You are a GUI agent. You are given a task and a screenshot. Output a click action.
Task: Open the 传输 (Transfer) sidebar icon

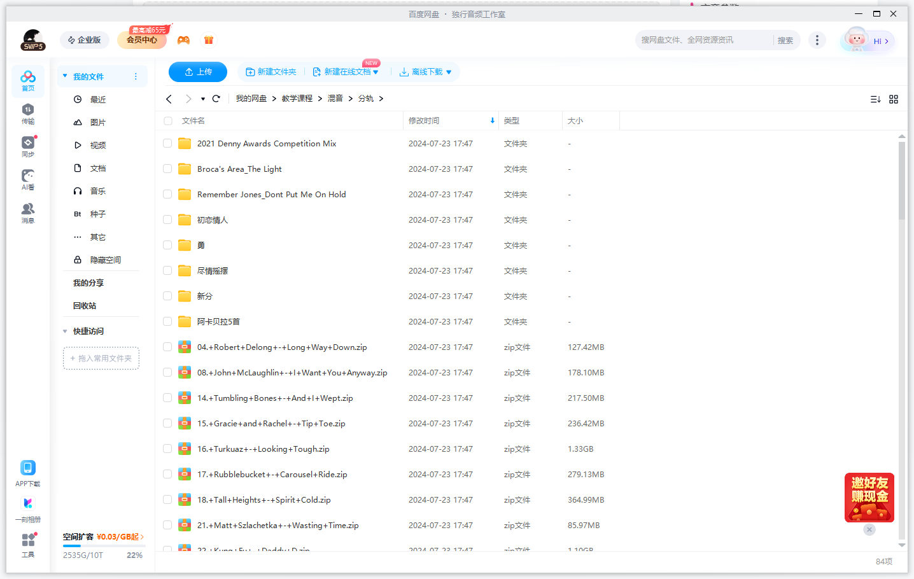[28, 113]
